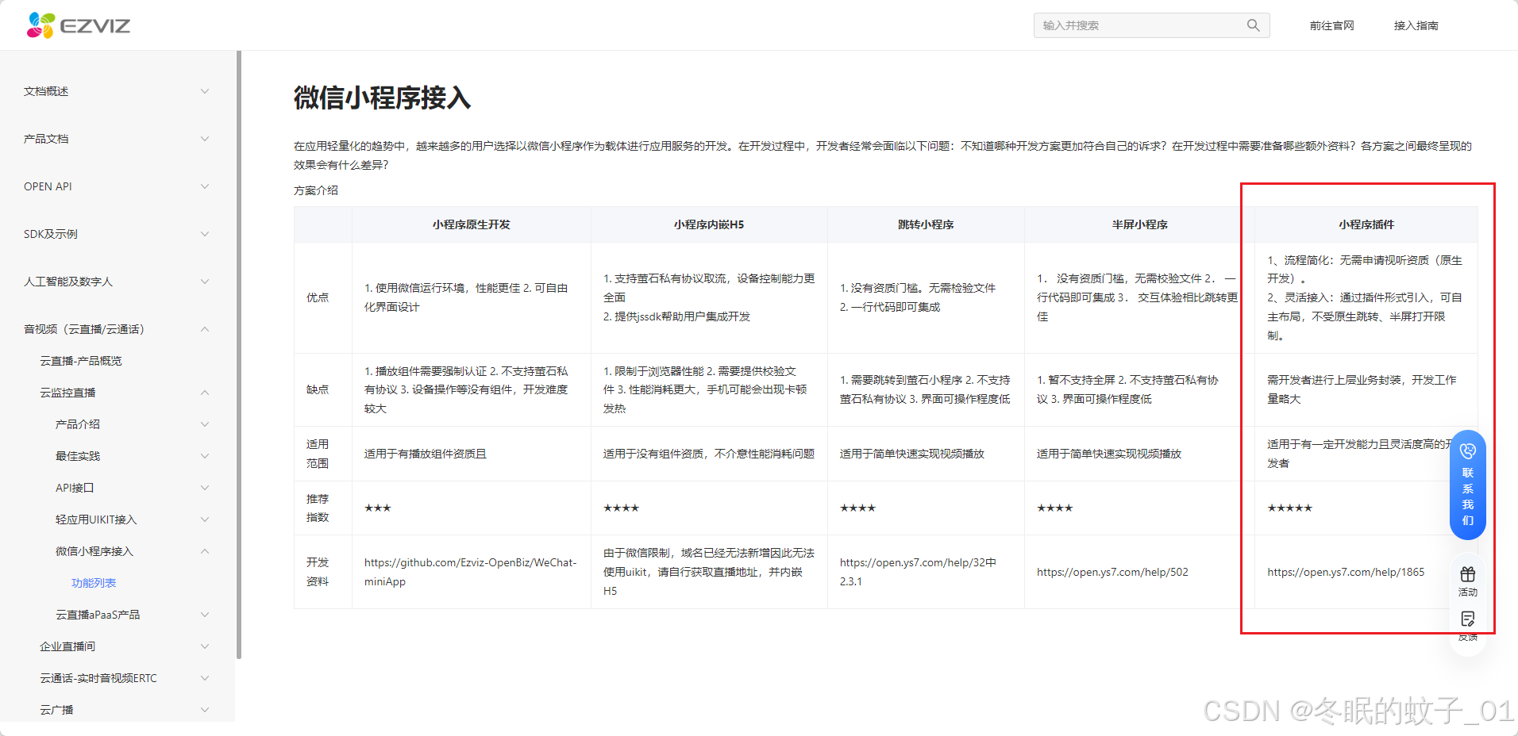Open 接入指南 link

(x=1416, y=25)
